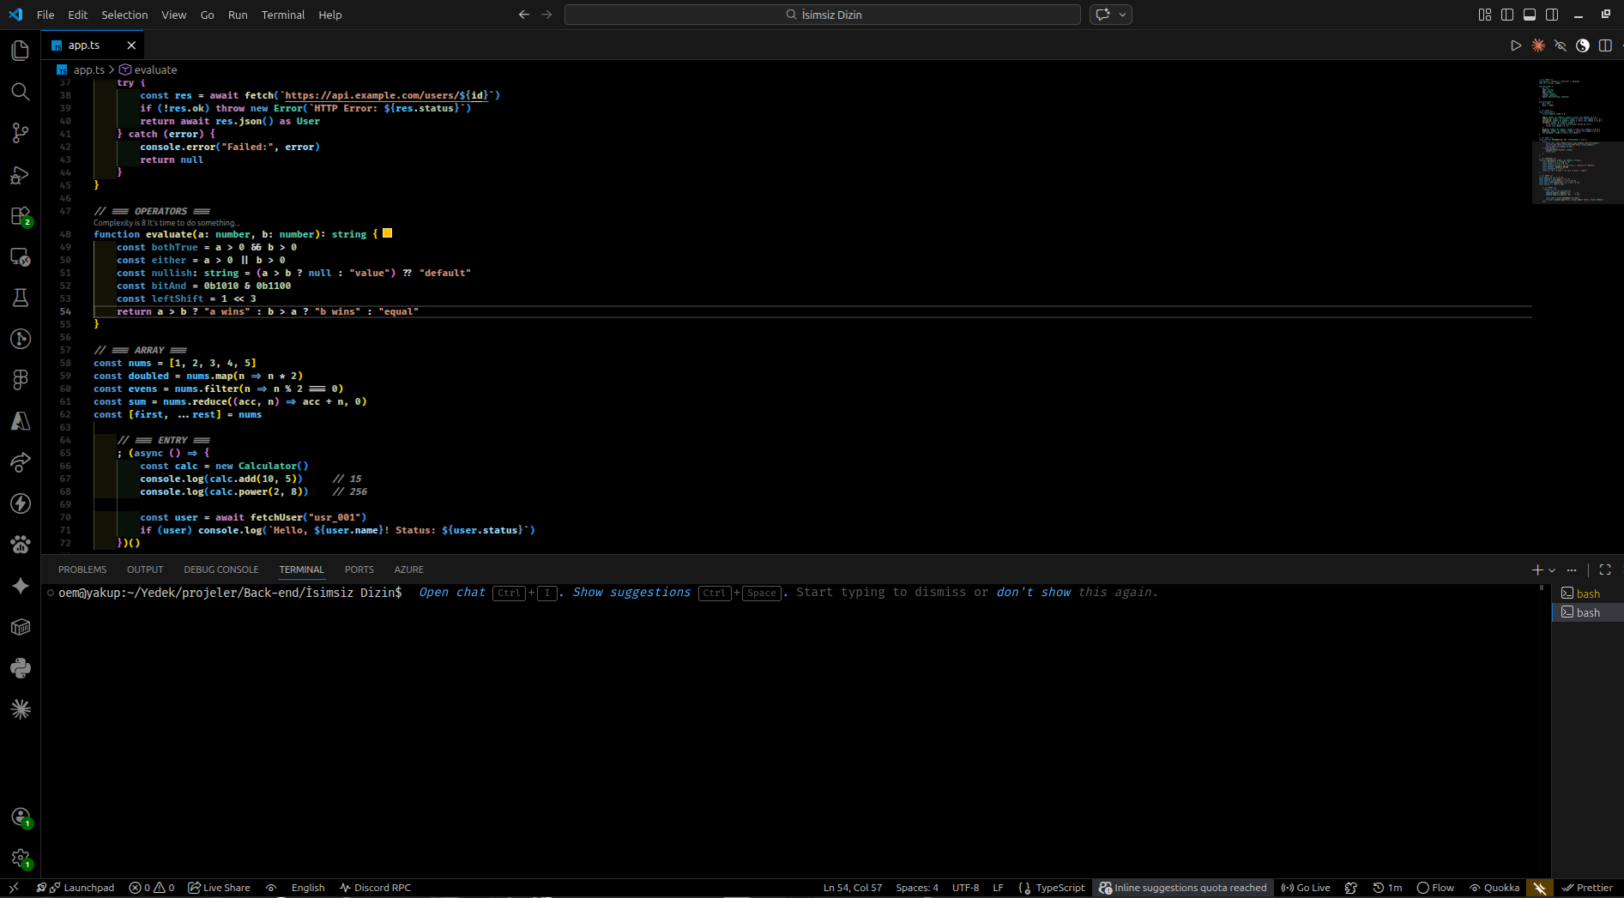Open the Explorer view in activity bar
This screenshot has height=898, width=1624.
21,51
